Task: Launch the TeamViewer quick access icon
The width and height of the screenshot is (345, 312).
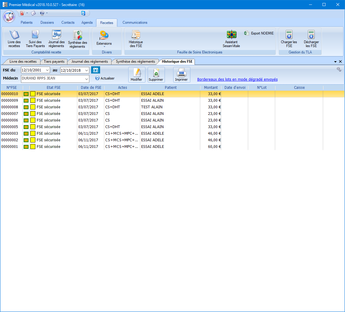Action: coord(83,13)
